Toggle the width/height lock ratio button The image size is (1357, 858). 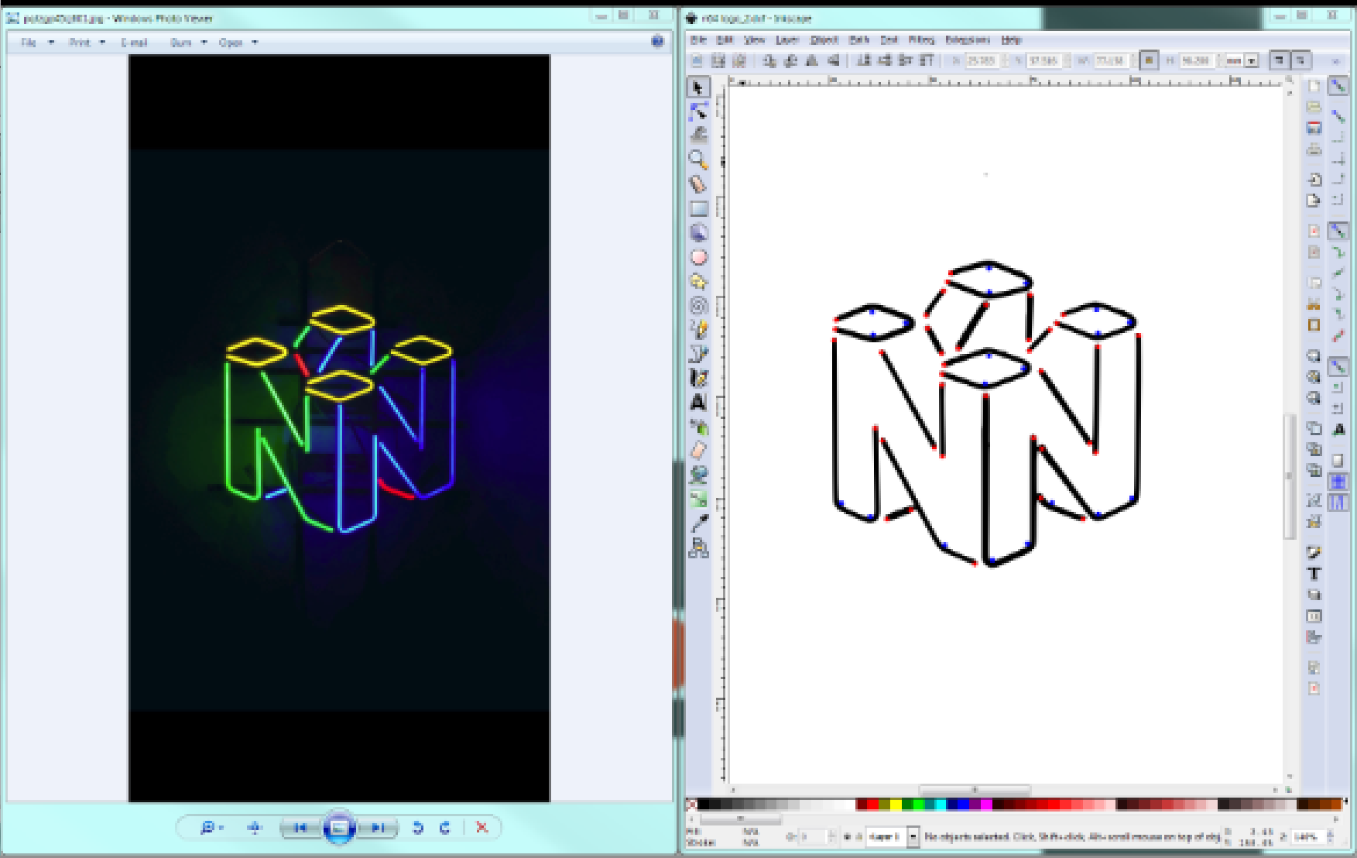1149,60
